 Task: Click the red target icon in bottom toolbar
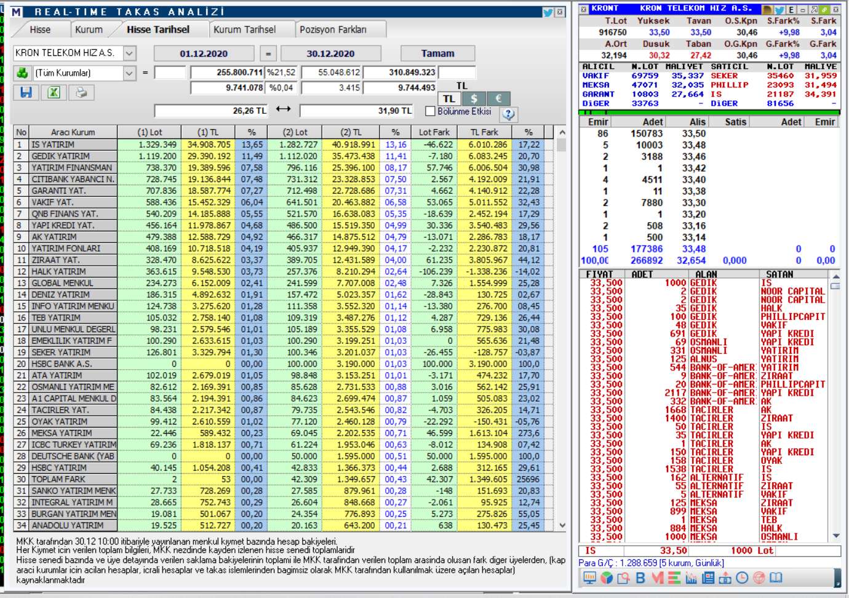[x=759, y=578]
